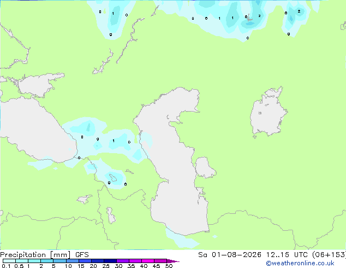
Task: Click the 40–45 mm magenta swatch
Action: click(x=148, y=261)
